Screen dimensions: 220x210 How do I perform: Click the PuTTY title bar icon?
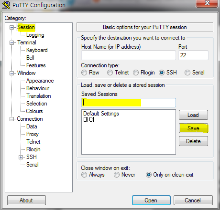(6, 5)
